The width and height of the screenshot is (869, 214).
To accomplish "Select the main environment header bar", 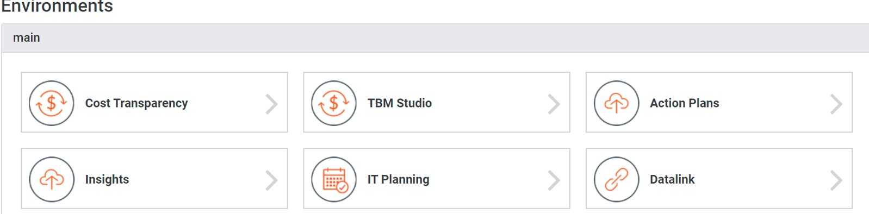I will [435, 37].
